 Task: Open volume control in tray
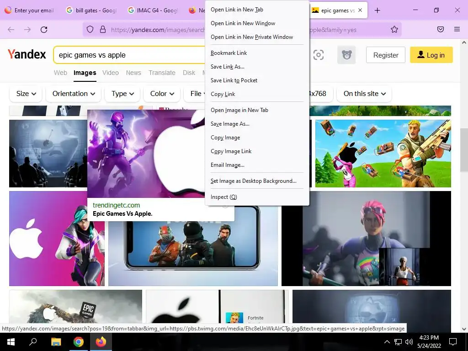(409, 342)
